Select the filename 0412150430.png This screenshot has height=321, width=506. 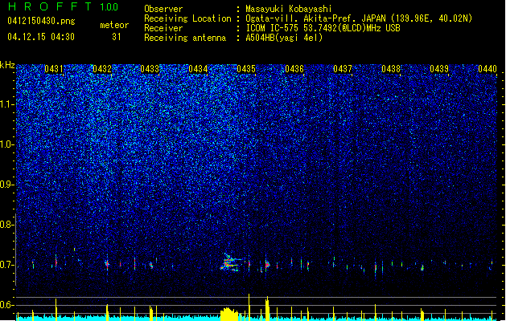click(x=41, y=22)
